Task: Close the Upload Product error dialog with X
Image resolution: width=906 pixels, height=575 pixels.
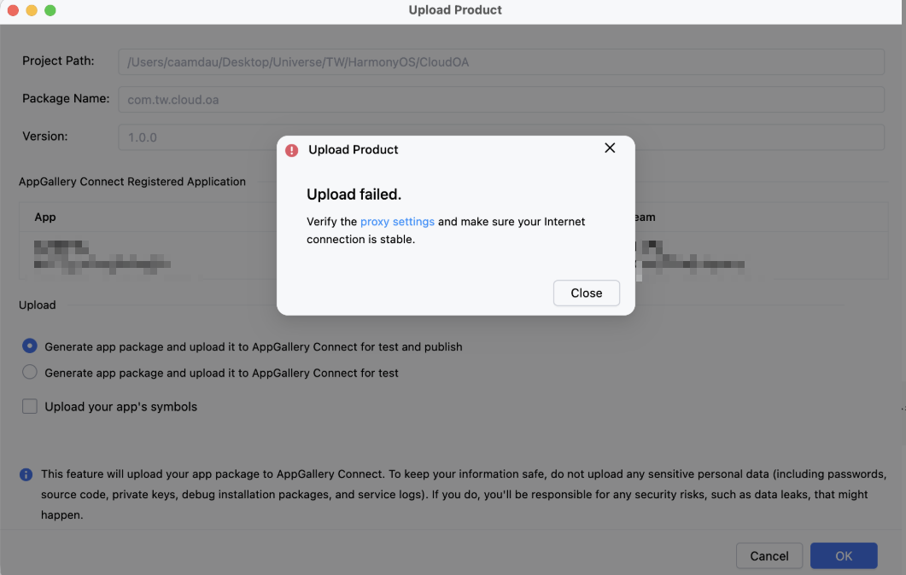Action: click(610, 148)
